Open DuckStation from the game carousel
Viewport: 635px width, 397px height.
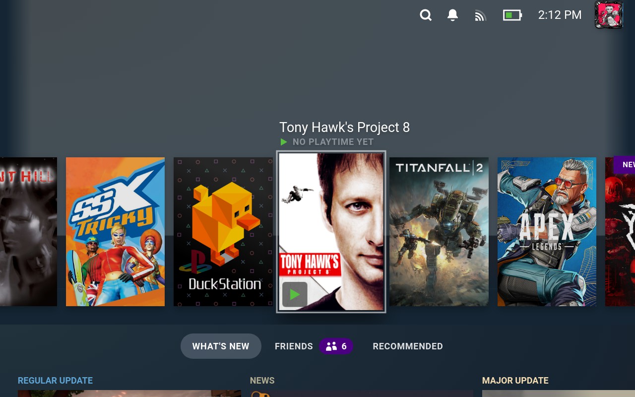[x=223, y=231]
